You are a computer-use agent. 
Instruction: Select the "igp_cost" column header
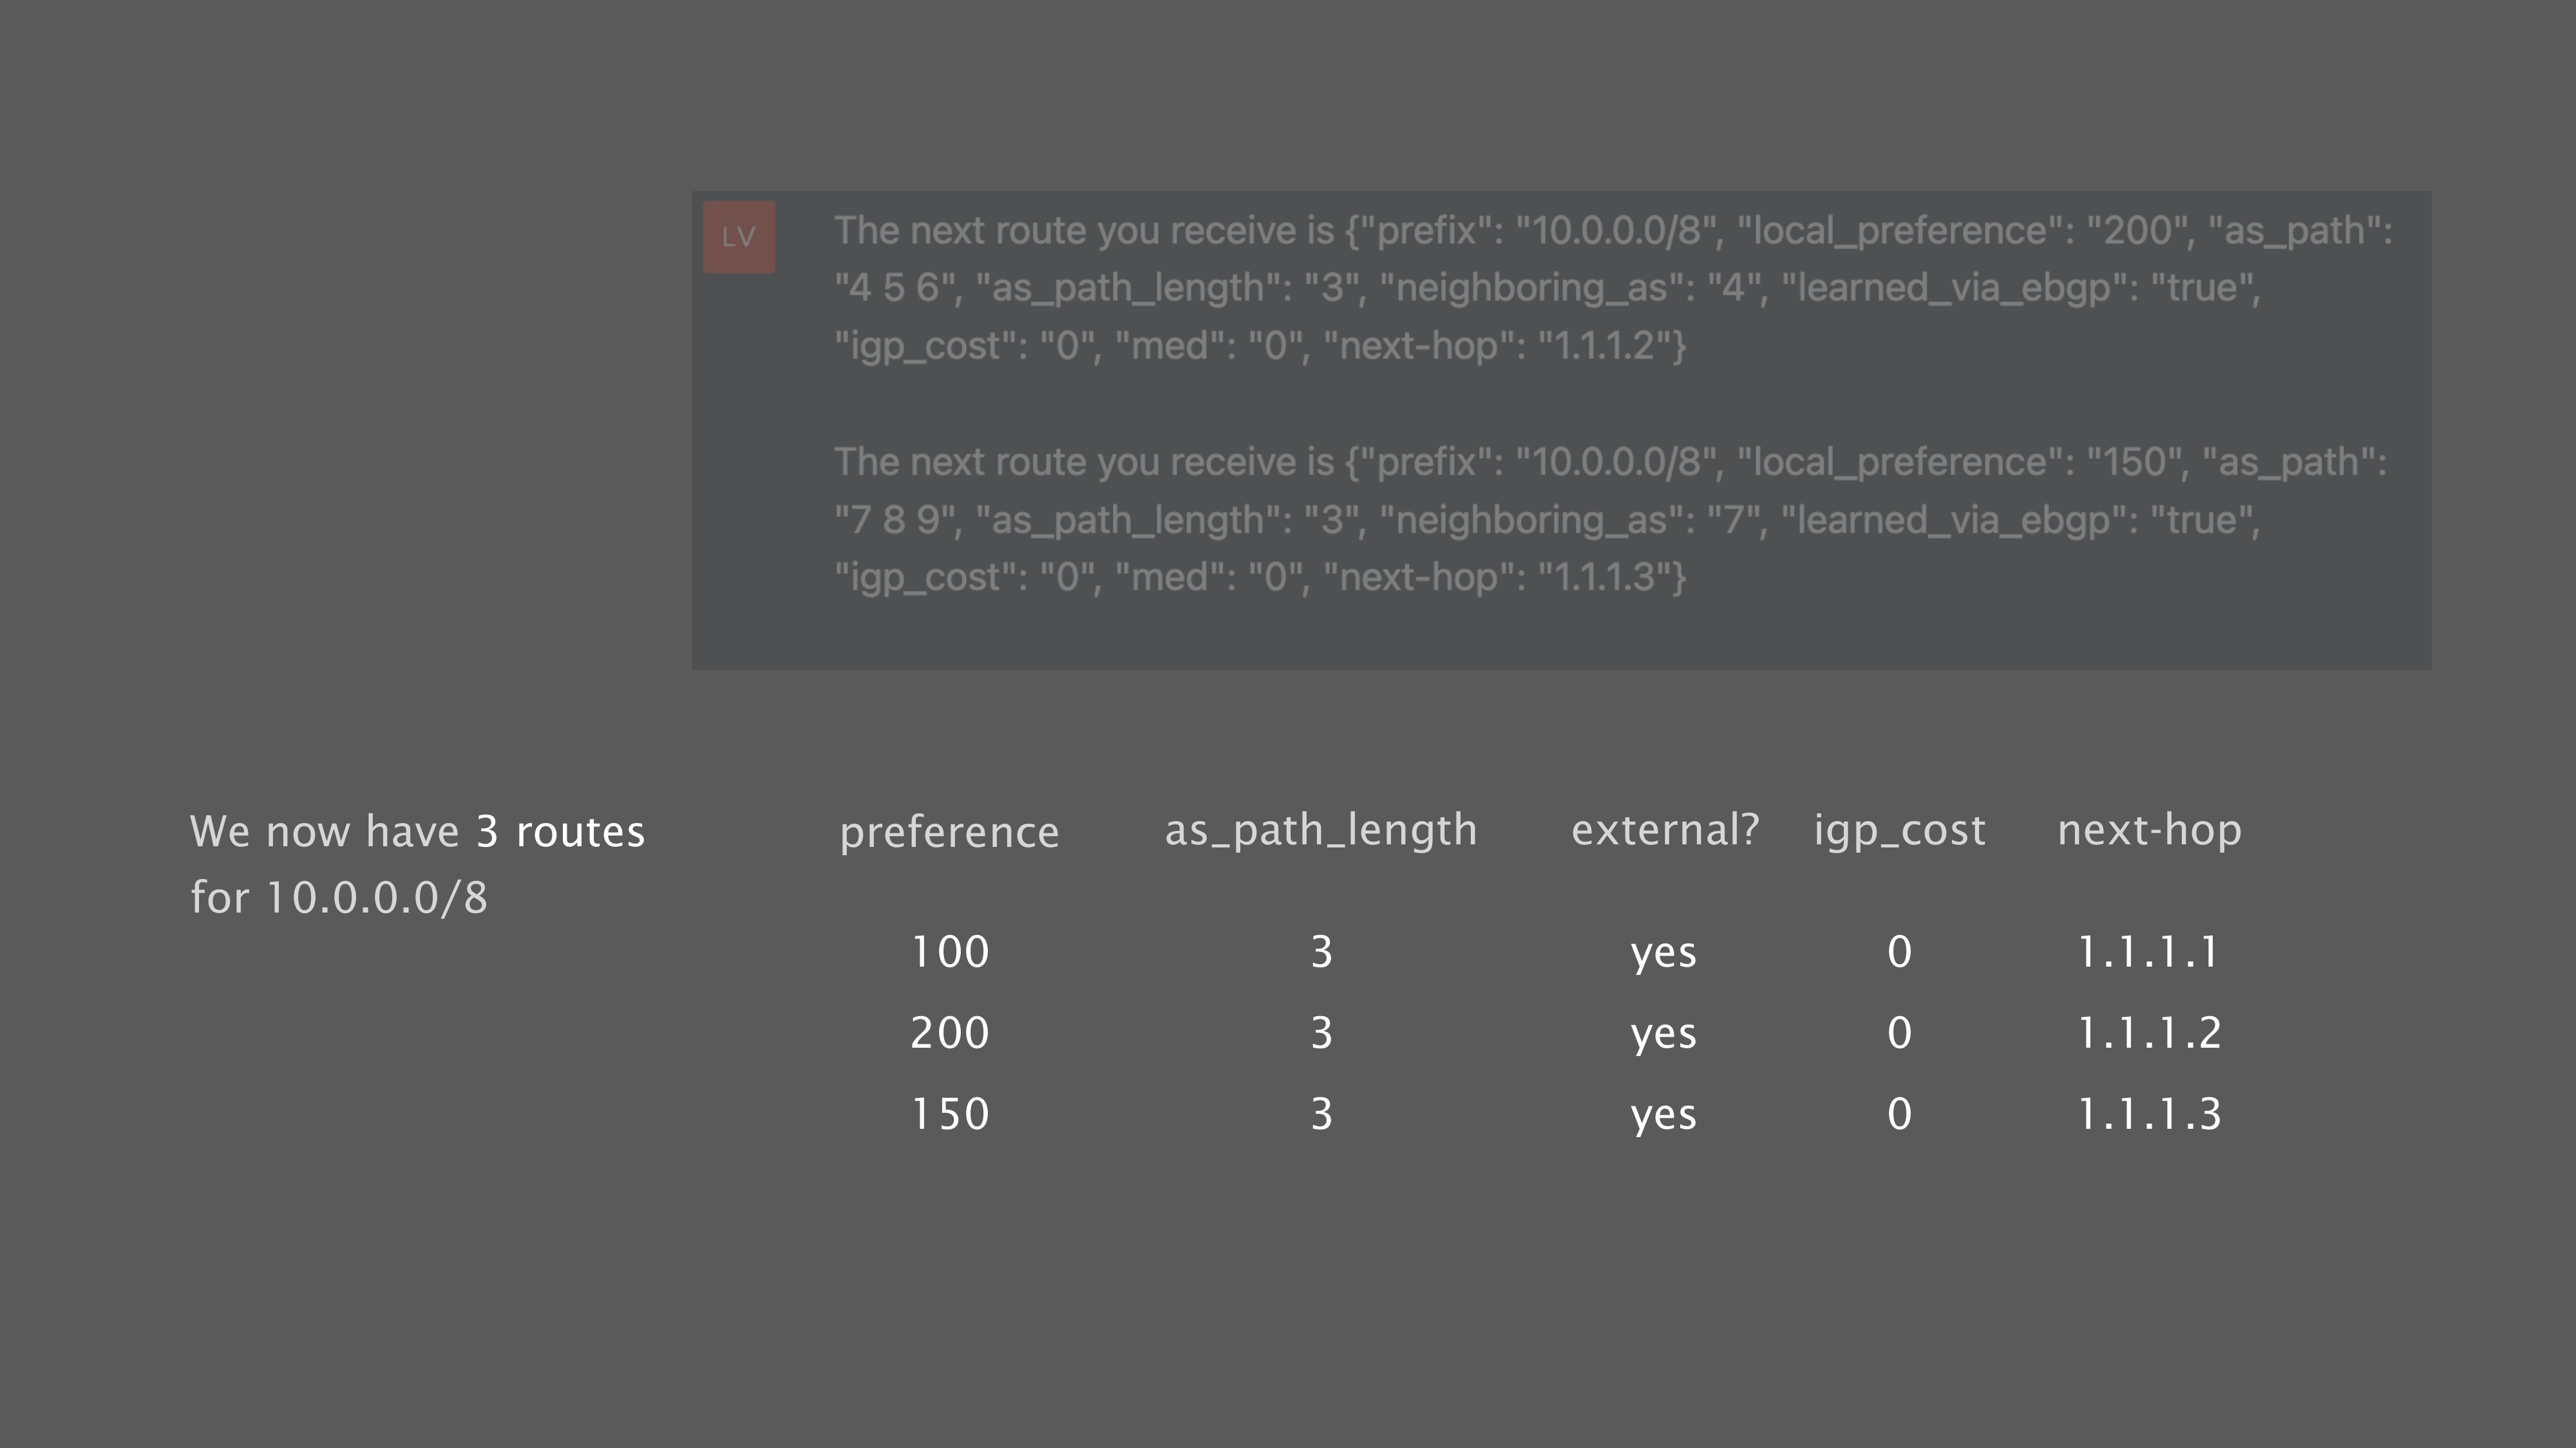[x=1899, y=830]
